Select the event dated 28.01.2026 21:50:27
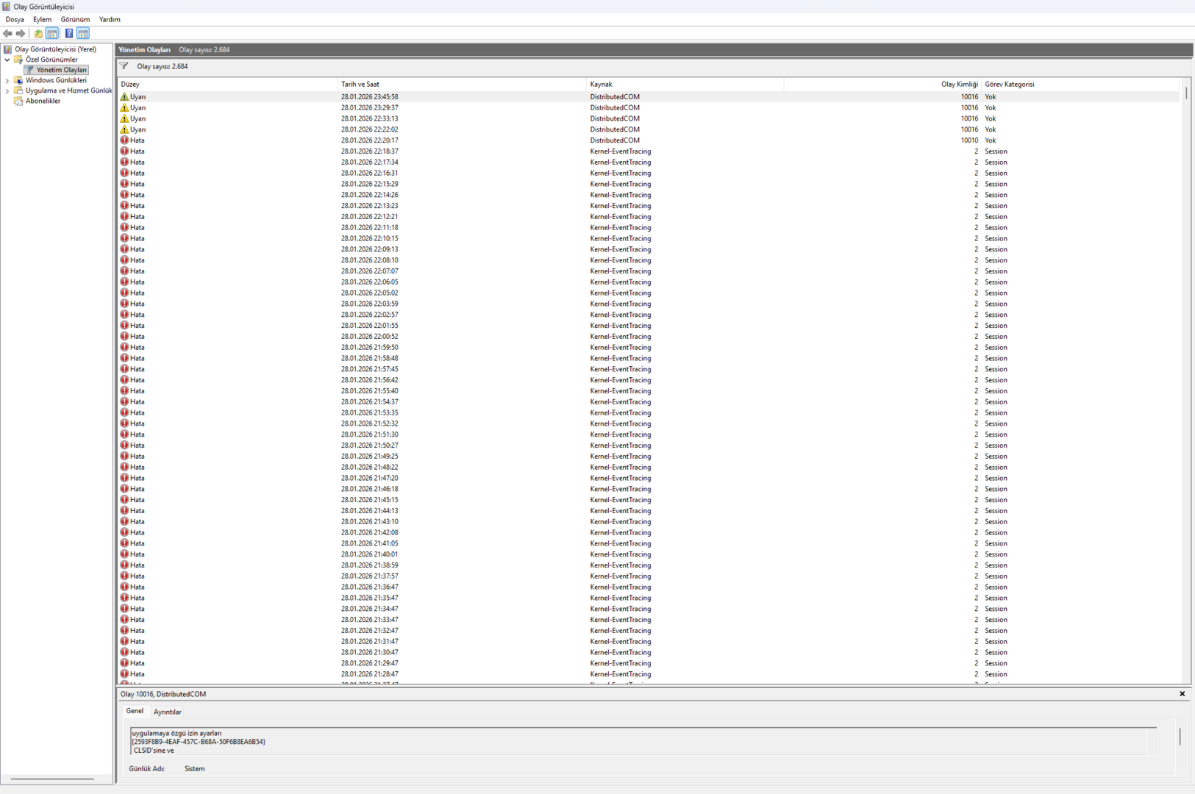Screen dimensions: 1195x794 click(649, 446)
